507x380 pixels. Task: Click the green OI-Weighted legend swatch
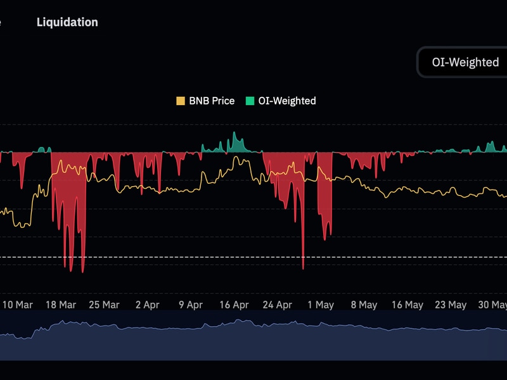250,101
